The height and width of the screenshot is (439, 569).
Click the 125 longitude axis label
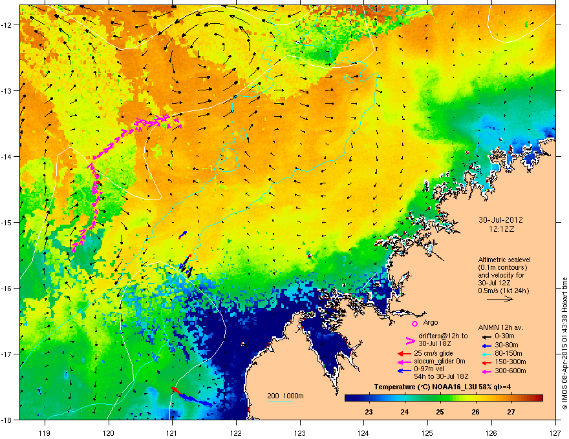pos(427,433)
